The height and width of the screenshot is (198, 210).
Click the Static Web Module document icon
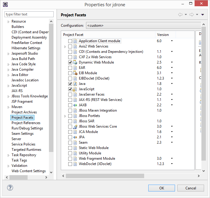click(75, 148)
